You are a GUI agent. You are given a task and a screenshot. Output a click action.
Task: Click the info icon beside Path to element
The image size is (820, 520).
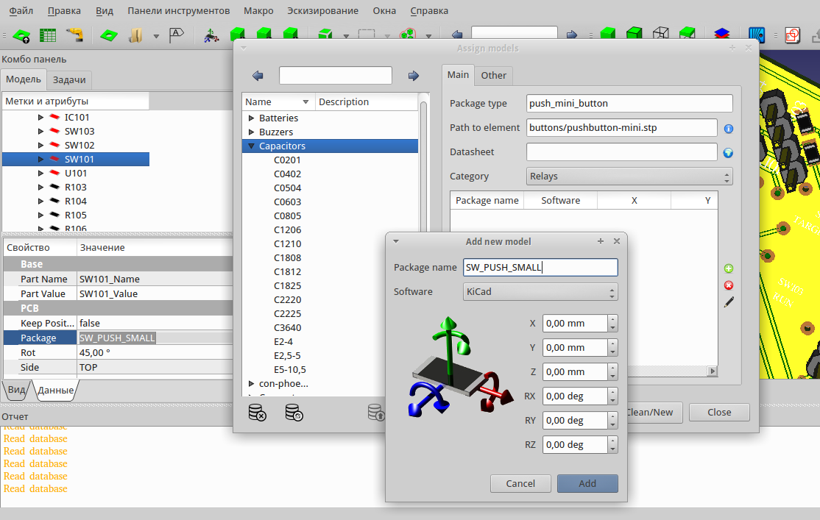[x=728, y=127]
